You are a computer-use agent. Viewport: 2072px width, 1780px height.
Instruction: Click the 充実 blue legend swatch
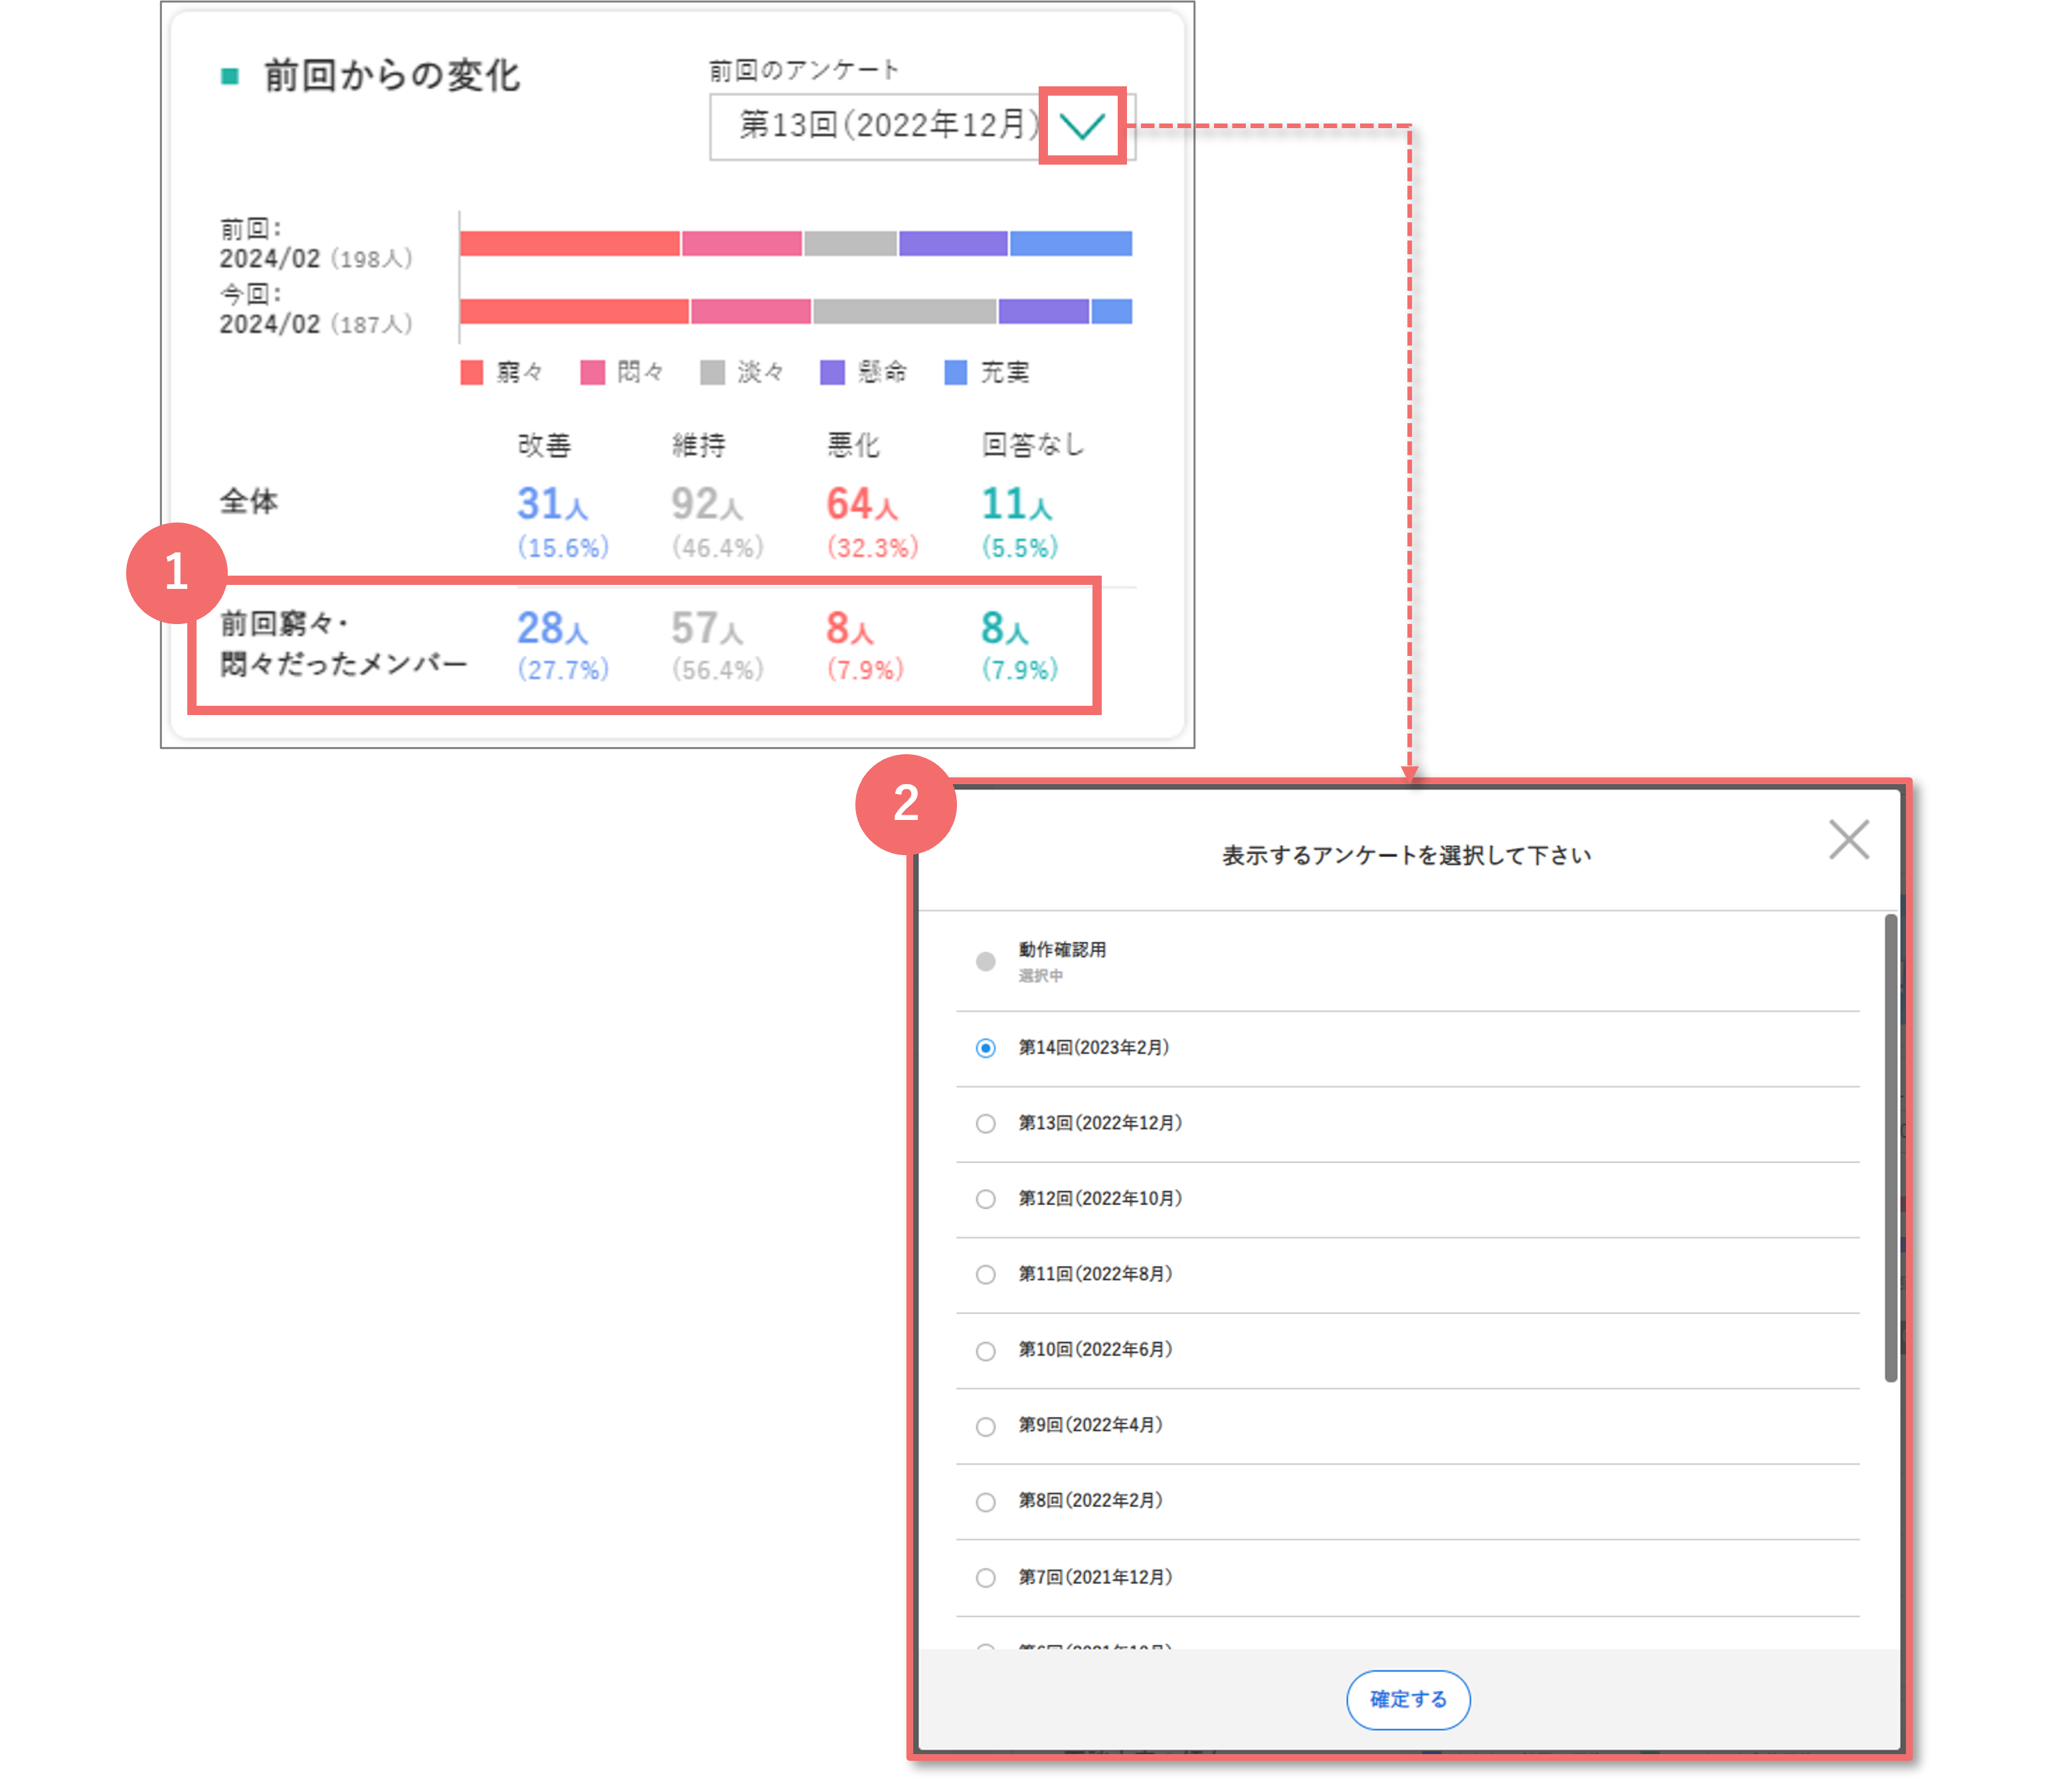tap(956, 372)
